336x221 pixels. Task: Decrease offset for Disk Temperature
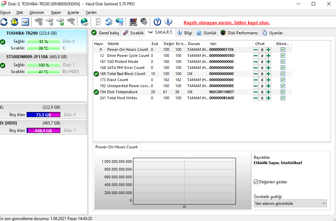coord(256,92)
